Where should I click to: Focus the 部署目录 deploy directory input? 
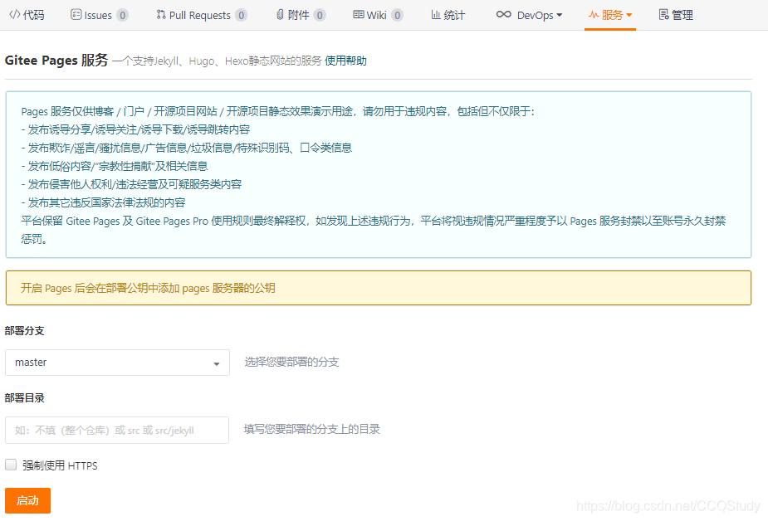tap(117, 430)
